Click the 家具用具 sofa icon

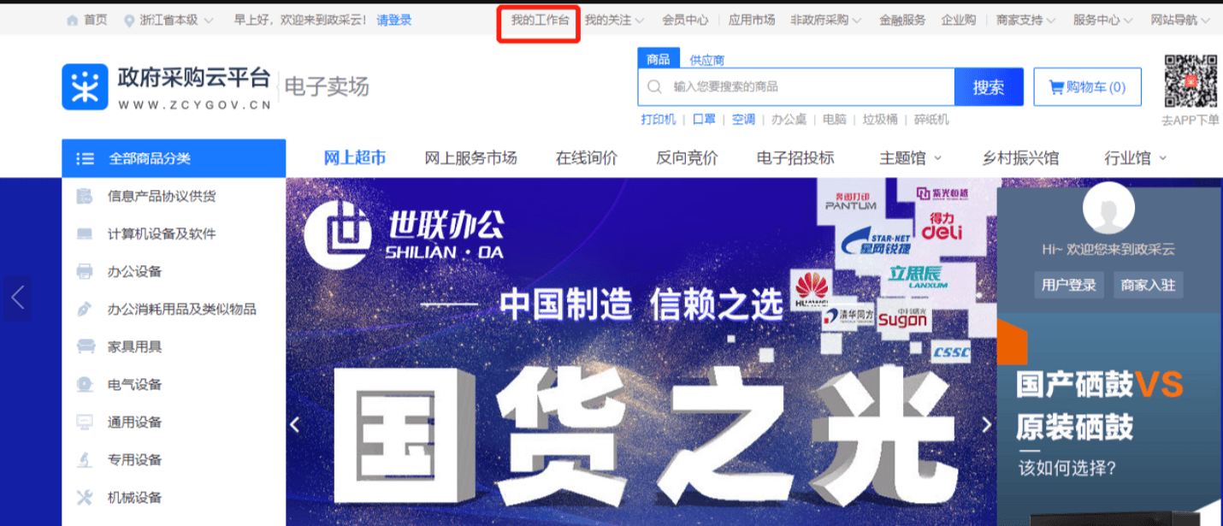(85, 346)
